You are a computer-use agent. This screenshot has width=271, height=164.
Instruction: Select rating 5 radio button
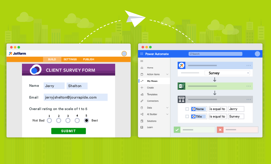coord(86,120)
